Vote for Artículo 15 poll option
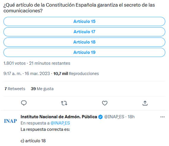The height and width of the screenshot is (146, 169). (84, 21)
